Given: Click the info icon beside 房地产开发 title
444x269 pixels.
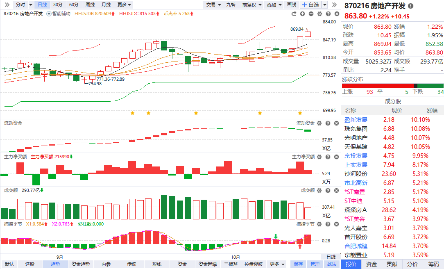Looking at the screenshot, I should tap(410, 6).
